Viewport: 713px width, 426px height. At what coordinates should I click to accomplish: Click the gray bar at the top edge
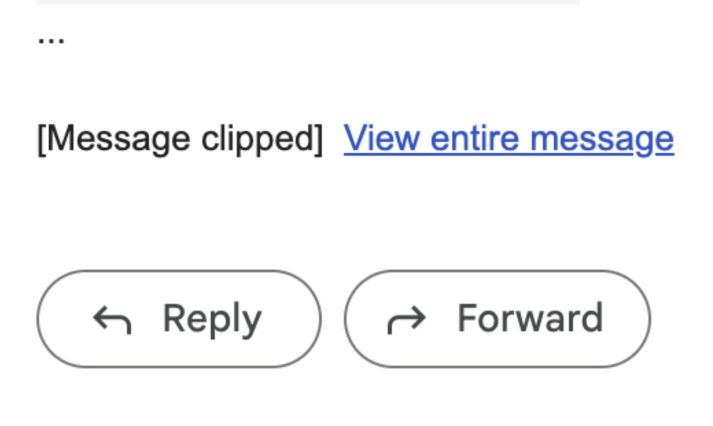point(308,2)
